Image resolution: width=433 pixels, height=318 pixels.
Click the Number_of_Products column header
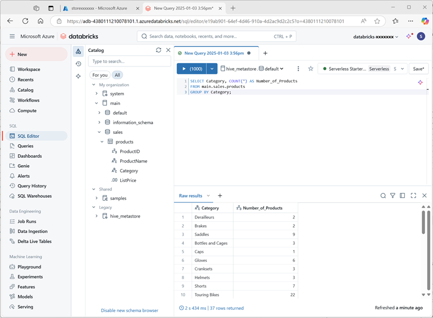pyautogui.click(x=266, y=208)
